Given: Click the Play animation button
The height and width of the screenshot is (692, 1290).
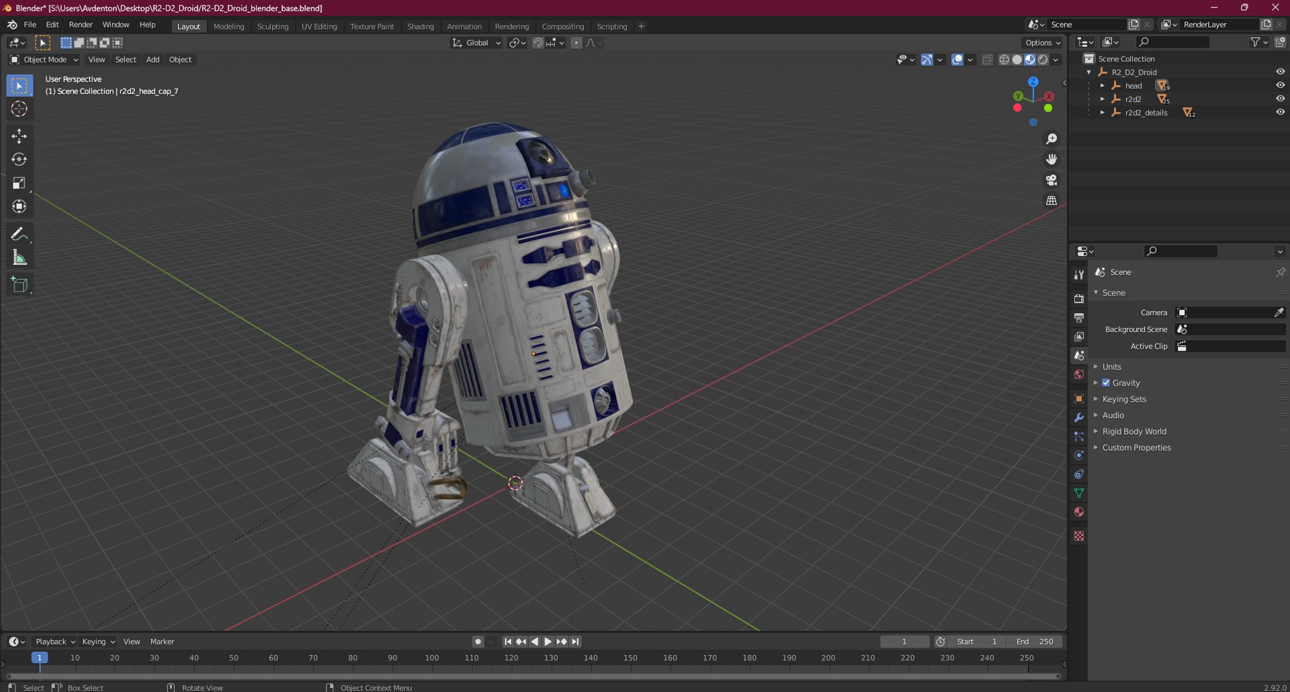Looking at the screenshot, I should [x=548, y=642].
